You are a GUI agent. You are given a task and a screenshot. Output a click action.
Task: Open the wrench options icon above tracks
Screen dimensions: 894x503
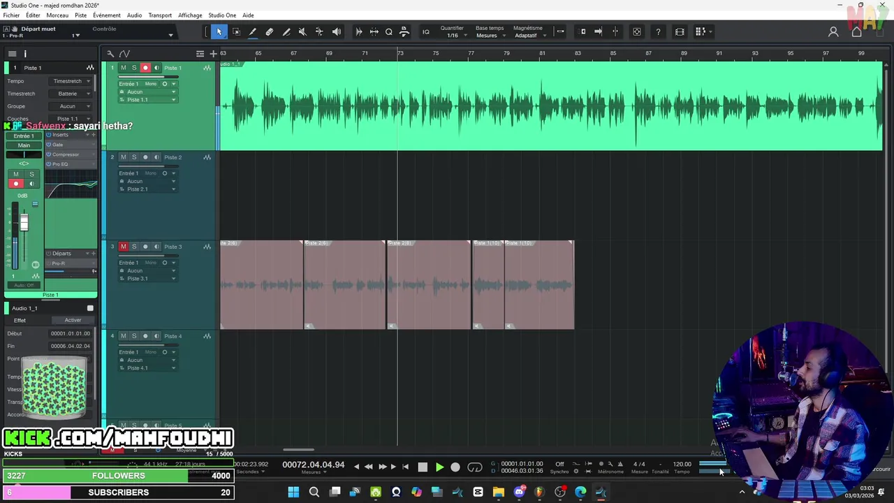(110, 54)
